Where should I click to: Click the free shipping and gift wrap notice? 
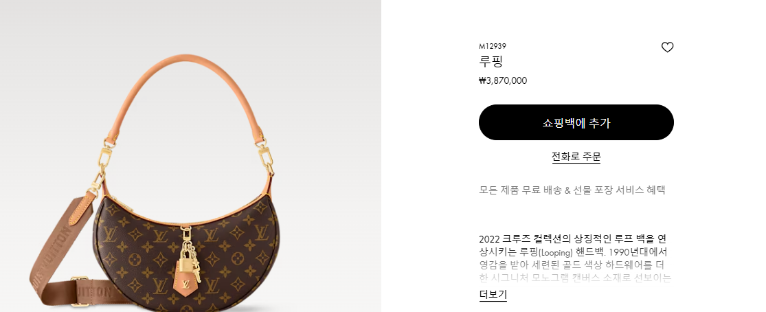572,190
